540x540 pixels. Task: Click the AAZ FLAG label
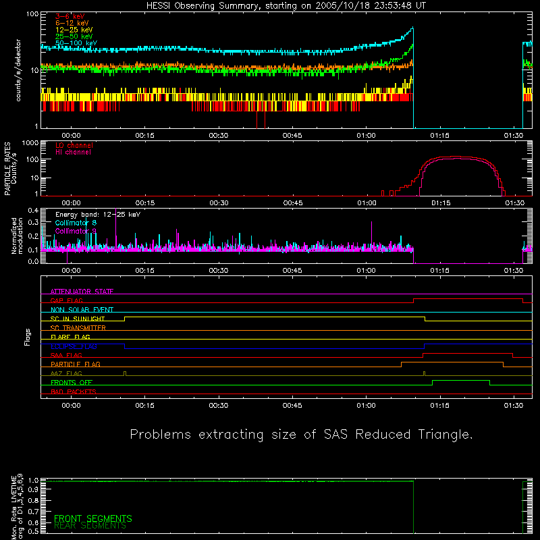coord(66,373)
